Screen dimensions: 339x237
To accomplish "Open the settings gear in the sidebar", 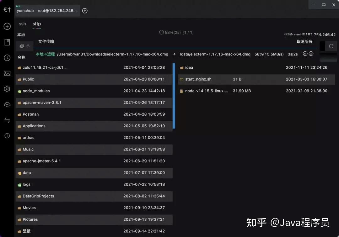I will click(7, 89).
